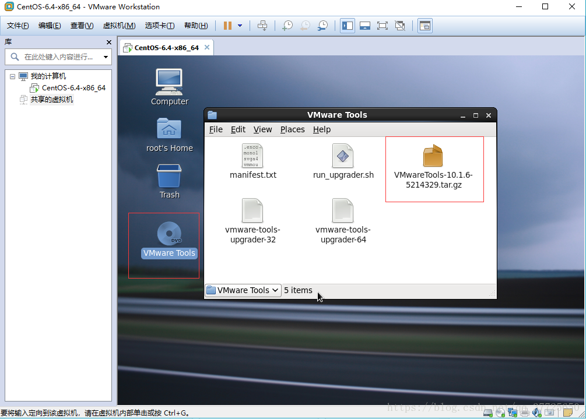The height and width of the screenshot is (419, 586).
Task: Click the sound card status bar icon
Action: pyautogui.click(x=537, y=412)
